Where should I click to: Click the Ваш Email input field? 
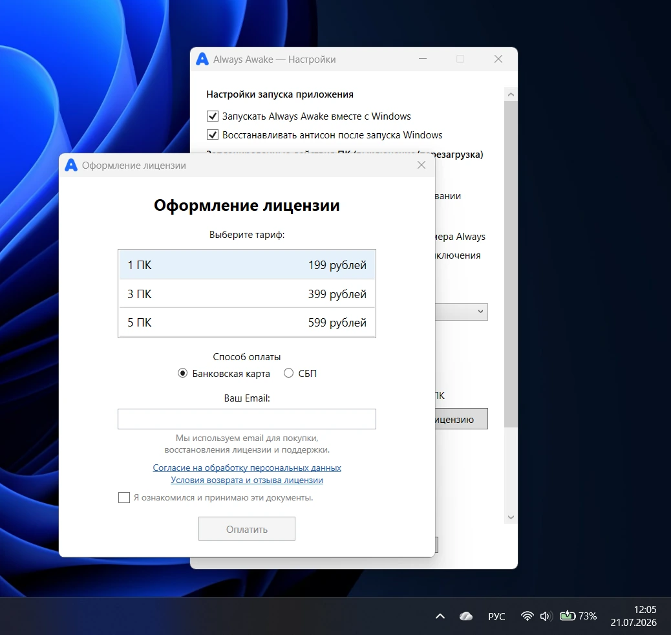[247, 419]
